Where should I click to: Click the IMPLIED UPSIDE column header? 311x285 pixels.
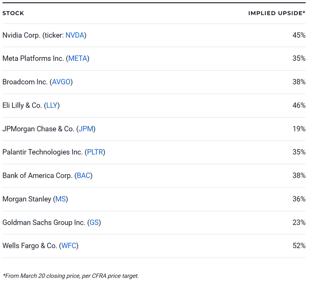pos(277,13)
